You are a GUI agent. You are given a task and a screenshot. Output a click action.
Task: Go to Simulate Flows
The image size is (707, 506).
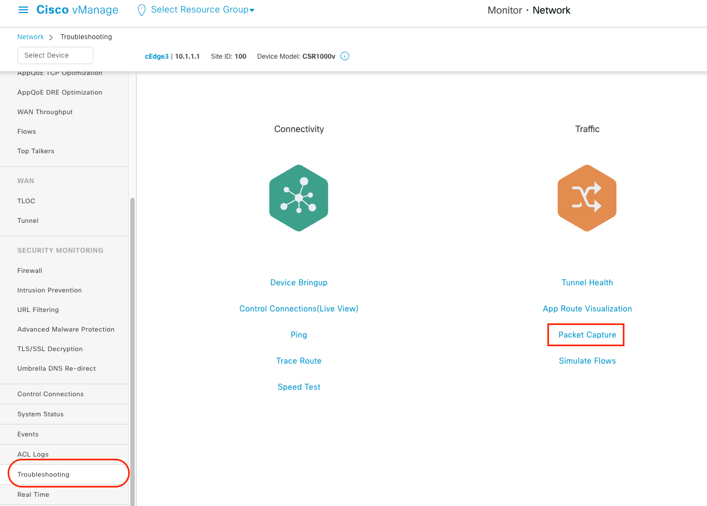[587, 361]
